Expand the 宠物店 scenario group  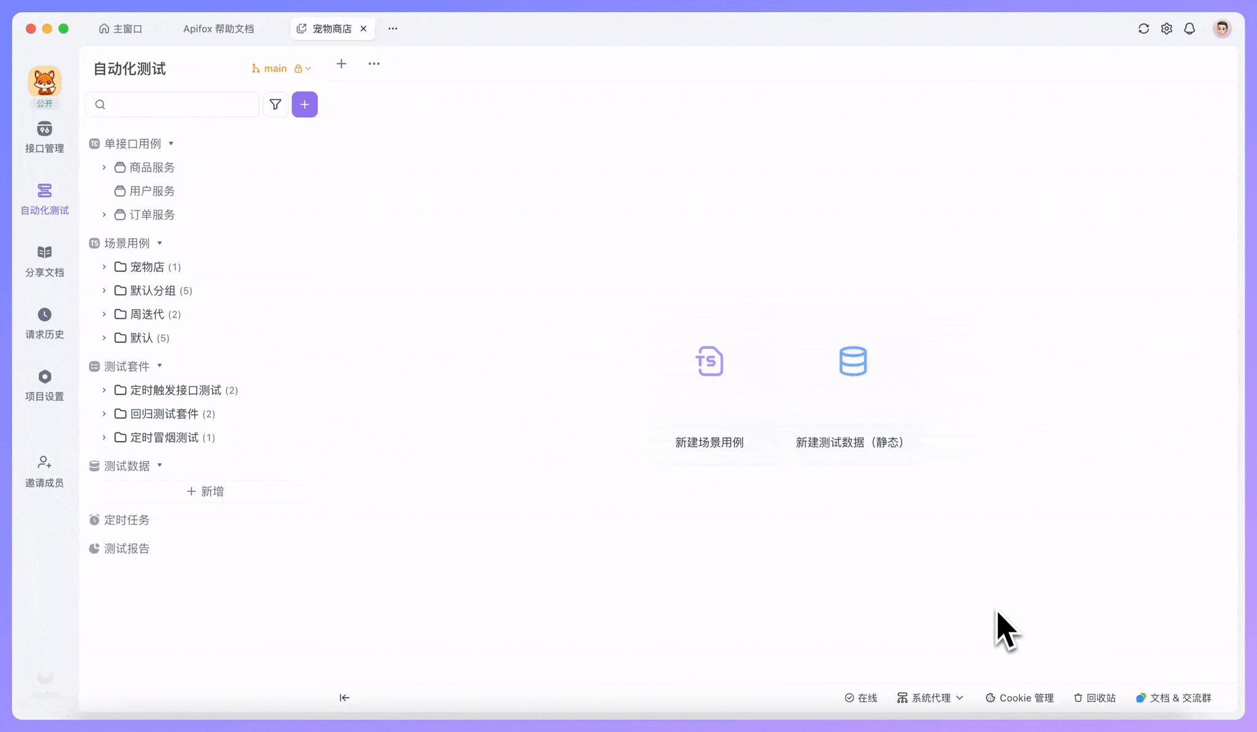tap(103, 267)
